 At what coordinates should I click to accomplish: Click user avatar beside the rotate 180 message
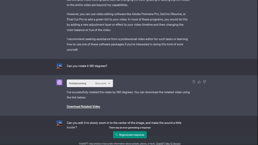(x=59, y=66)
